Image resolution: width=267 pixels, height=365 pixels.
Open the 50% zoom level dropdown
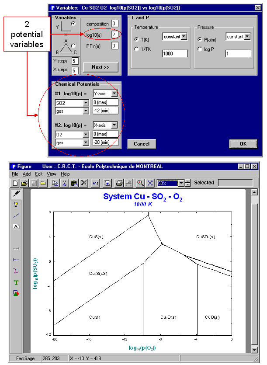pos(181,183)
